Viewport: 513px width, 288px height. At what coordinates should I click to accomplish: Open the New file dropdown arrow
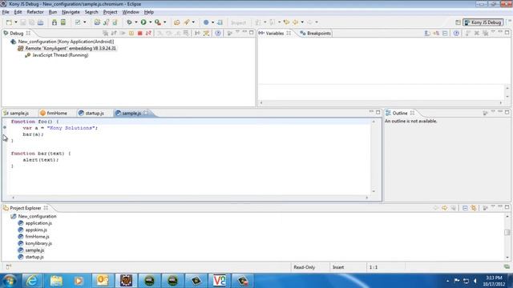pos(16,22)
